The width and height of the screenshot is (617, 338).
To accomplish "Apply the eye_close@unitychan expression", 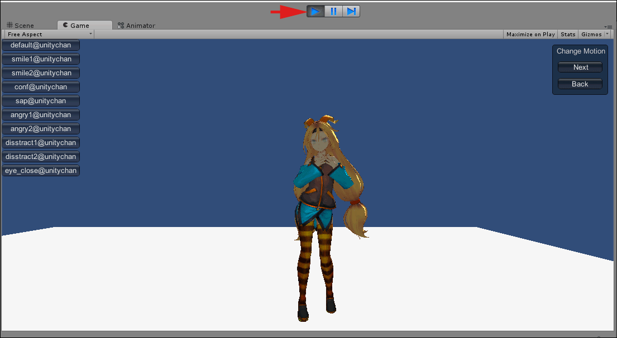I will pos(41,171).
